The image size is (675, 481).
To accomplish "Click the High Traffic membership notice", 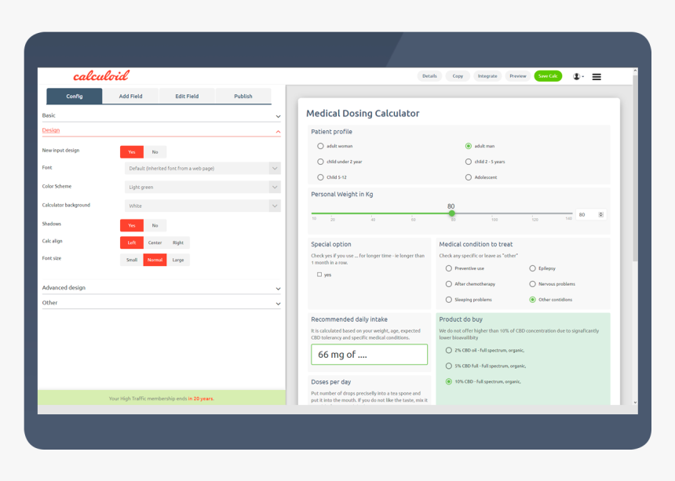I will 162,399.
